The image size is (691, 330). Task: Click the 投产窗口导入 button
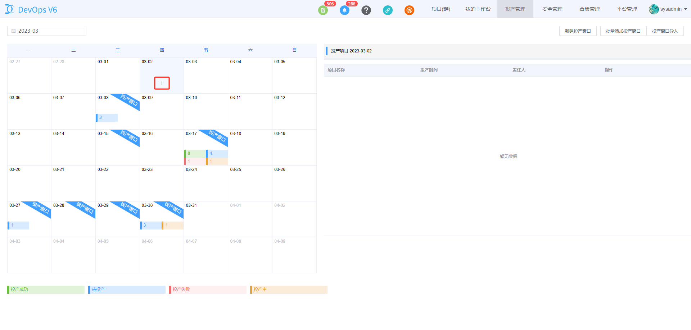tap(665, 31)
